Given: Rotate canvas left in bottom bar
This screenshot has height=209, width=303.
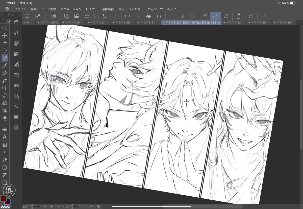Looking at the screenshot, I should coord(85,206).
